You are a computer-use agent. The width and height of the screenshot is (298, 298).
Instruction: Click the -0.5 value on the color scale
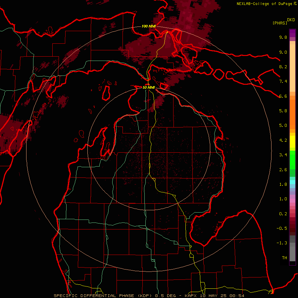pyautogui.click(x=282, y=228)
